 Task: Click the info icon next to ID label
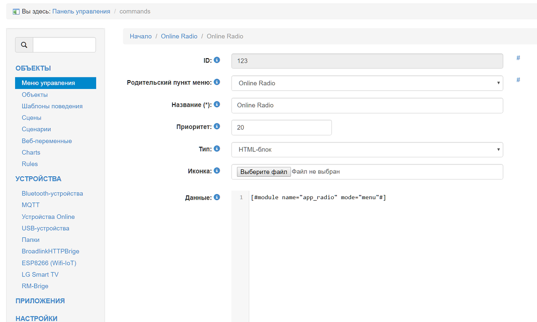tap(217, 60)
